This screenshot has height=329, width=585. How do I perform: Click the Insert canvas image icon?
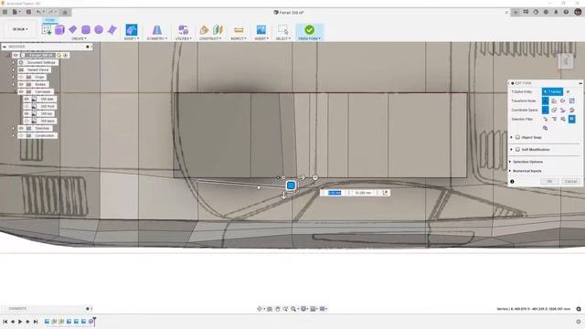pos(261,30)
